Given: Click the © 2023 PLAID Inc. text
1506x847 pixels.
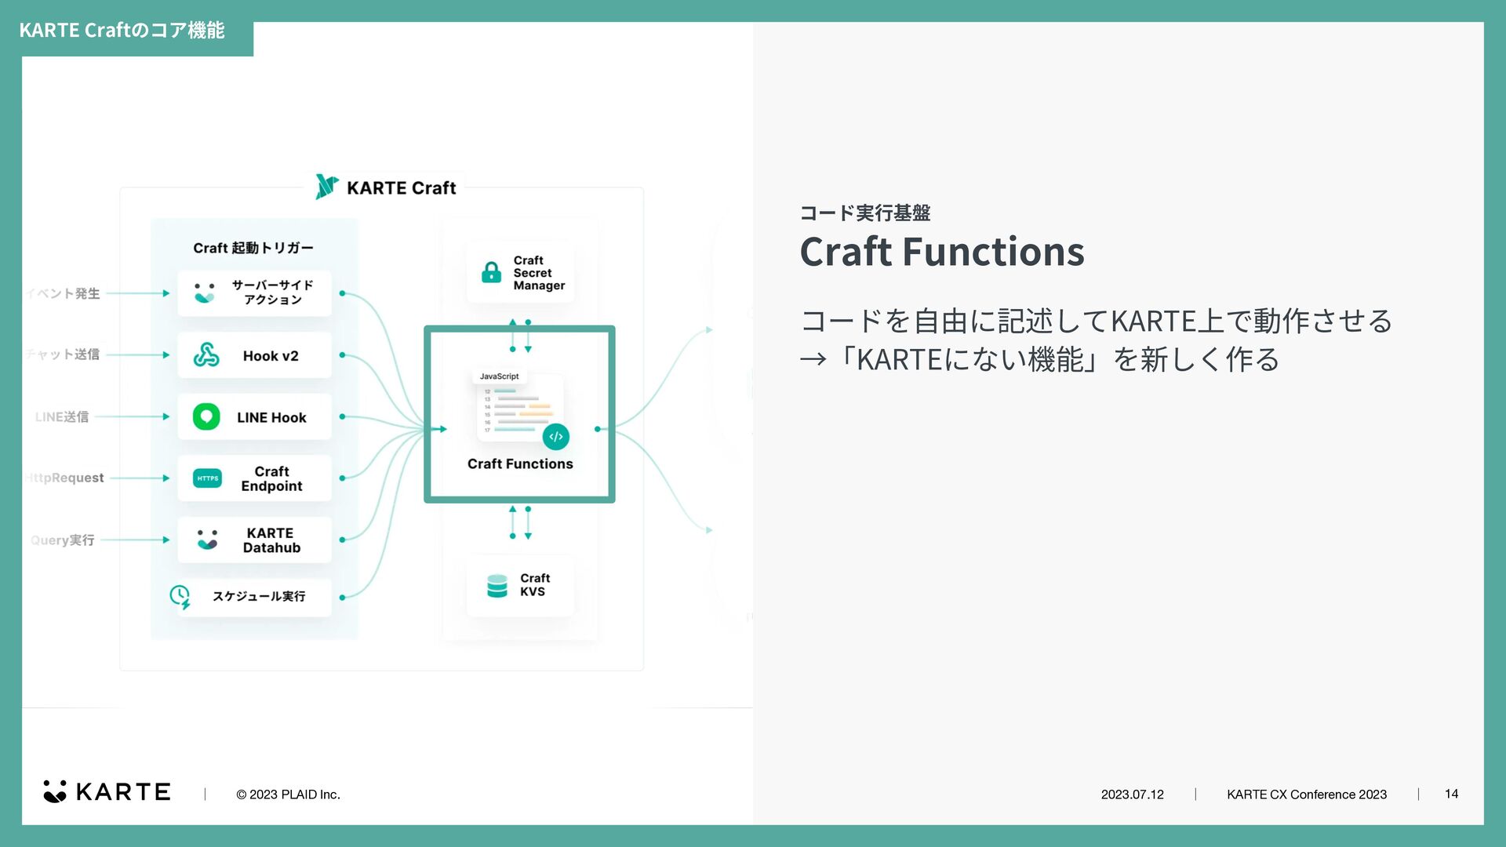Looking at the screenshot, I should [288, 794].
